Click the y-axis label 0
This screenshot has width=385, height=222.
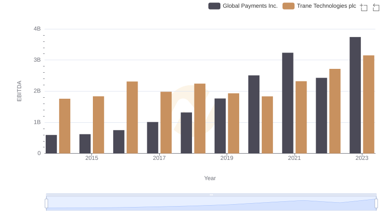click(39, 153)
